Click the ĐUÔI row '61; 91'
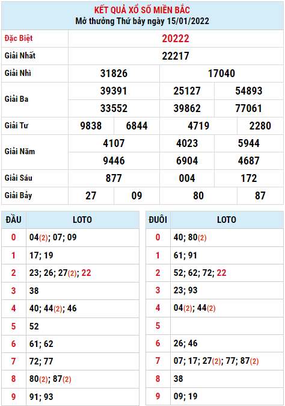This screenshot has width=285, height=406. pyautogui.click(x=227, y=255)
